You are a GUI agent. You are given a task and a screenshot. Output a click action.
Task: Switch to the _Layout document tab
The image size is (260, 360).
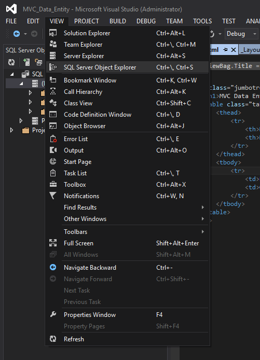250,50
